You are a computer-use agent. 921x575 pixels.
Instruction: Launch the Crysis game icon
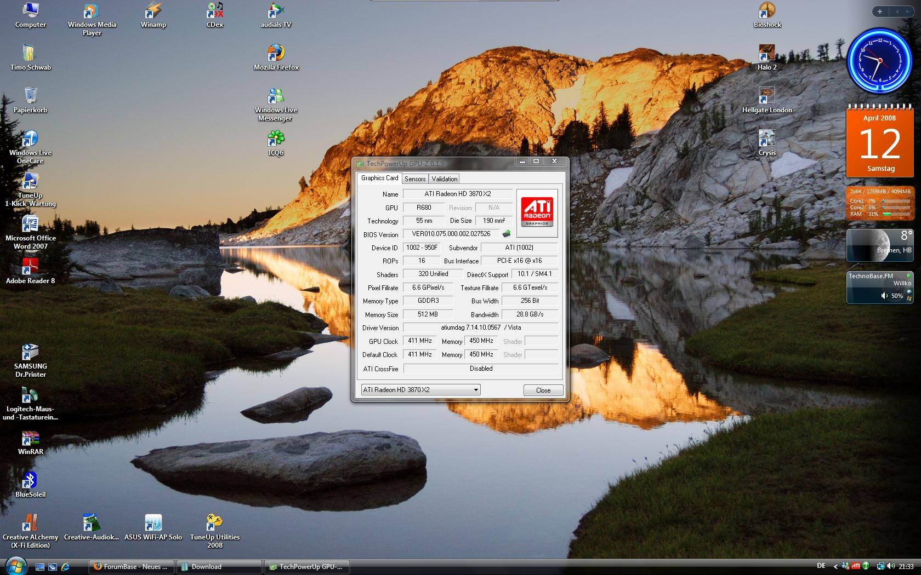coord(768,143)
